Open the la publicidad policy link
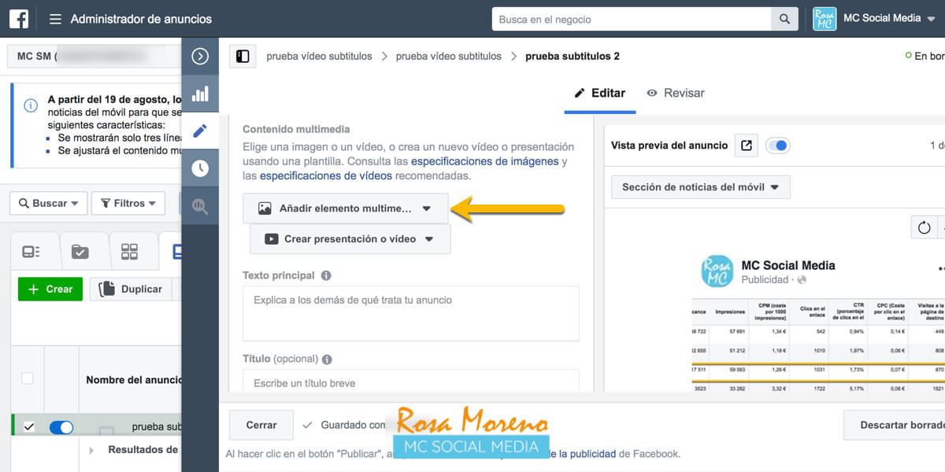The height and width of the screenshot is (472, 945). coord(582,454)
